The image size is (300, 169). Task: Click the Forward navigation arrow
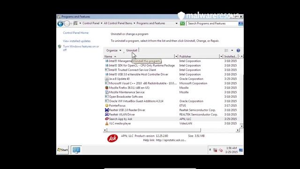[x=67, y=24]
